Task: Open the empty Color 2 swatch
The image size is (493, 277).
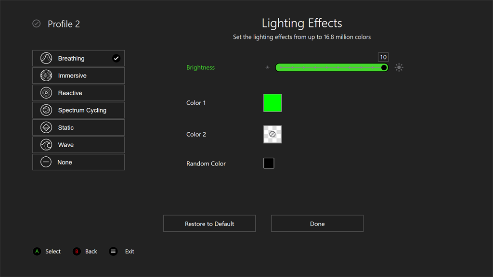Action: [x=272, y=134]
